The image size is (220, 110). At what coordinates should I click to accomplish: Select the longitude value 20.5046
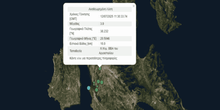106,38
